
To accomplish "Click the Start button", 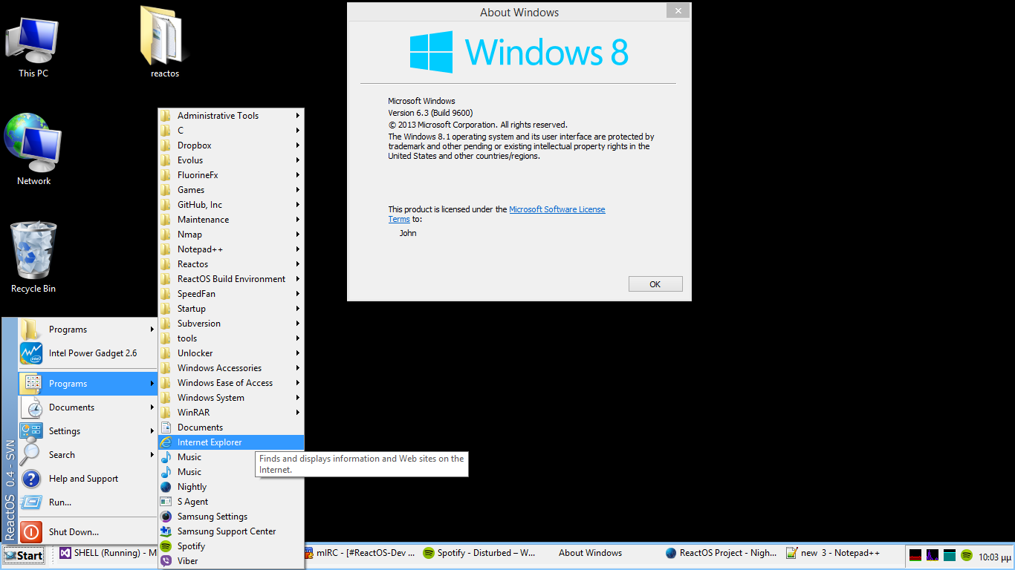I will coord(23,555).
